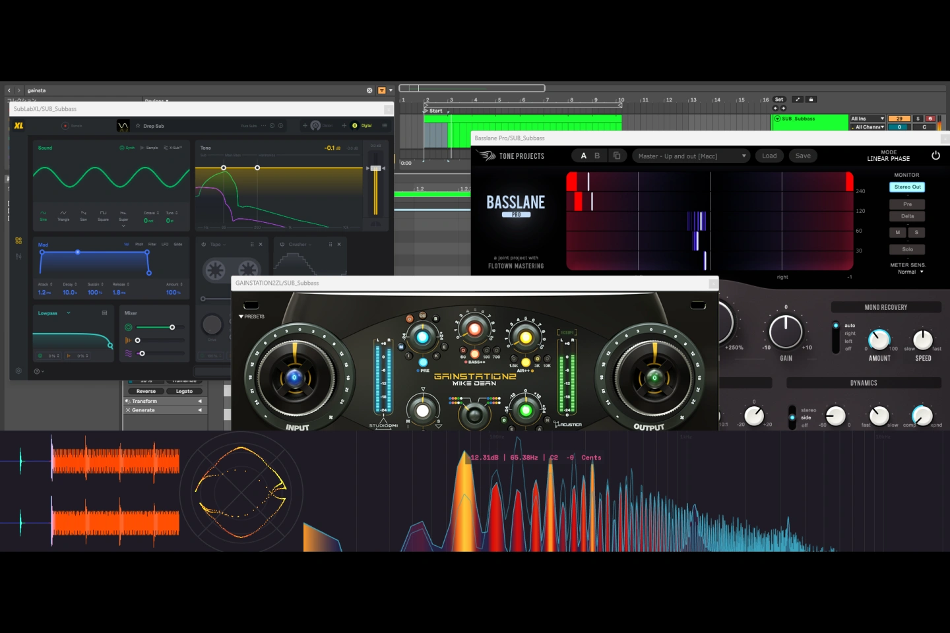950x633 pixels.
Task: Expand the Gainstation Presets menu
Action: point(251,316)
